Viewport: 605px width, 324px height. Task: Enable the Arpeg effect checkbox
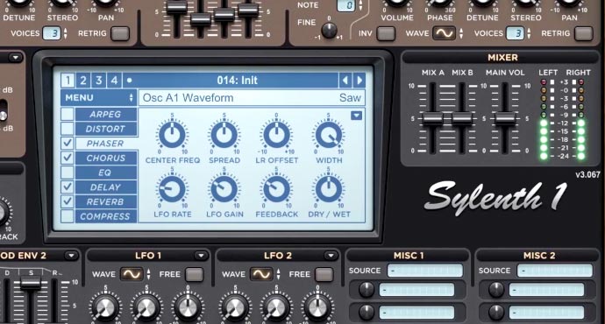[68, 114]
